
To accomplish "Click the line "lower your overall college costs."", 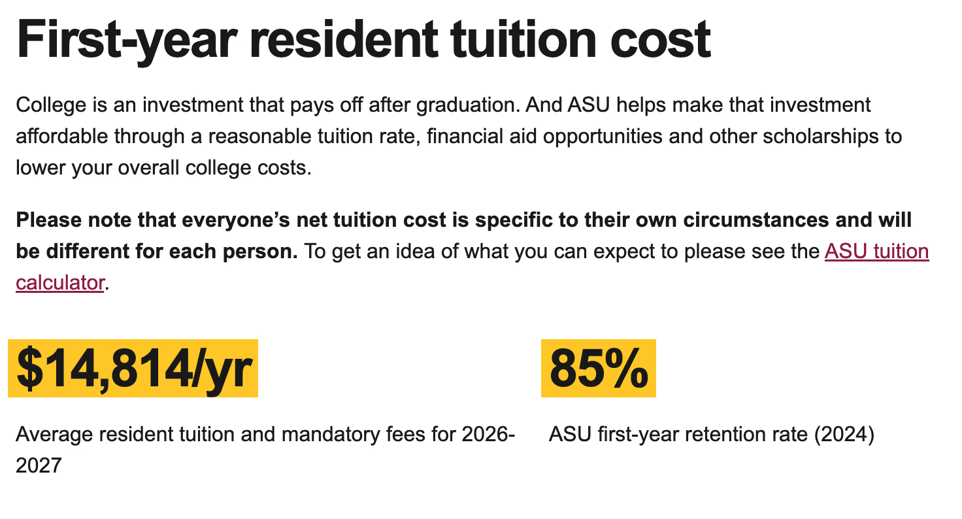I will (163, 168).
